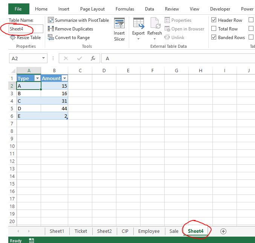The width and height of the screenshot is (255, 243).
Task: Expand the Name Box dropdown arrow
Action: [43, 58]
